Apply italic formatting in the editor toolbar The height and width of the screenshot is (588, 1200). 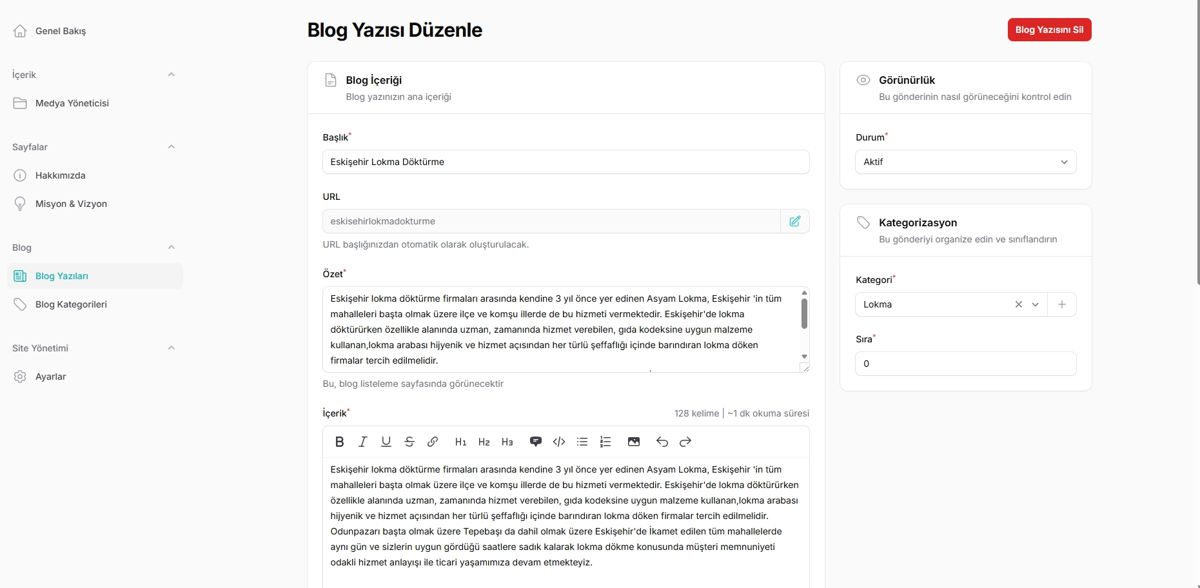tap(363, 442)
